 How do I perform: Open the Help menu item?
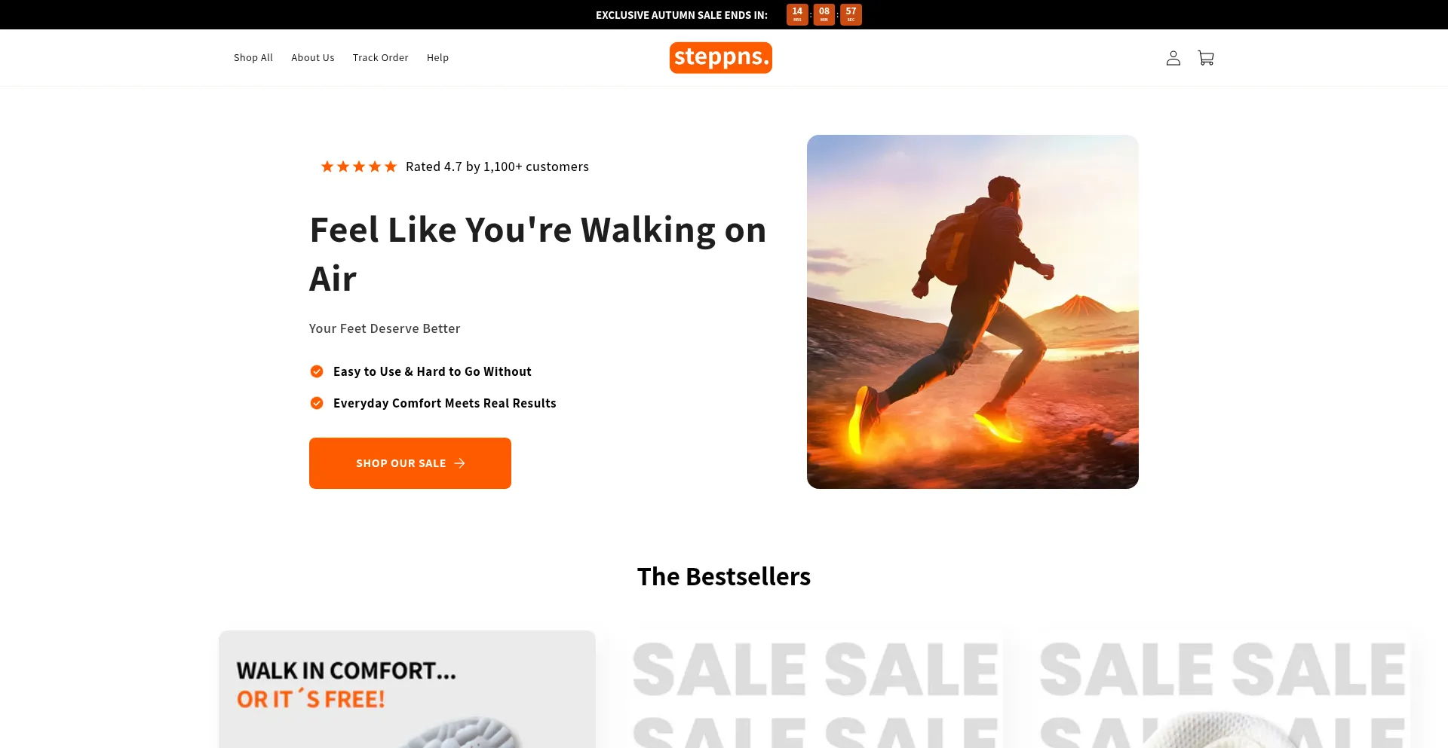tap(437, 57)
